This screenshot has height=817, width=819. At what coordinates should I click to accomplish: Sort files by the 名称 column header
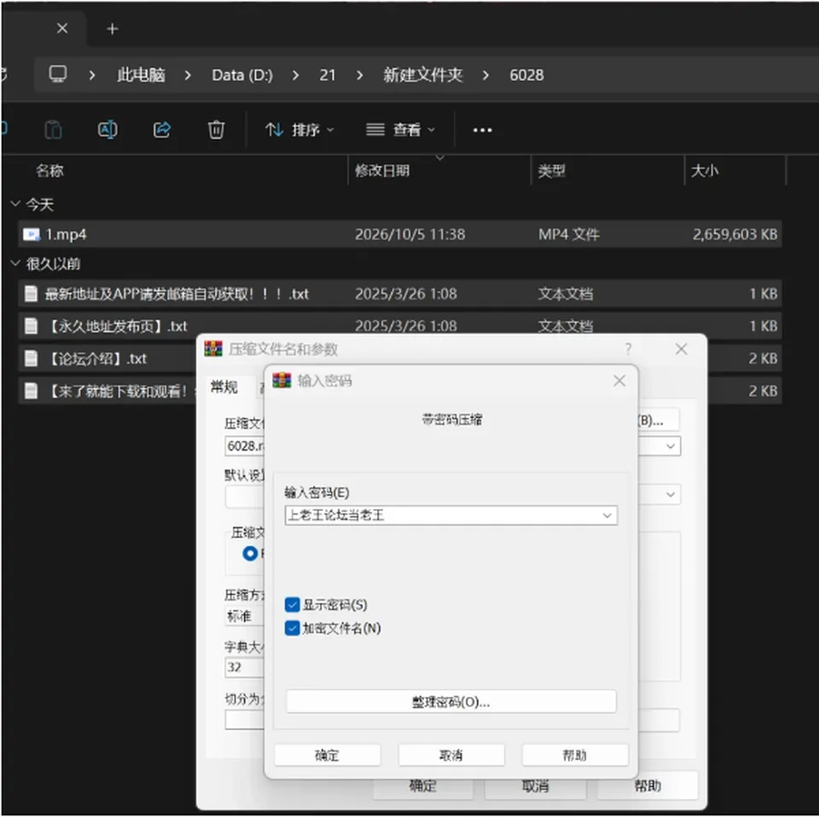coord(49,171)
